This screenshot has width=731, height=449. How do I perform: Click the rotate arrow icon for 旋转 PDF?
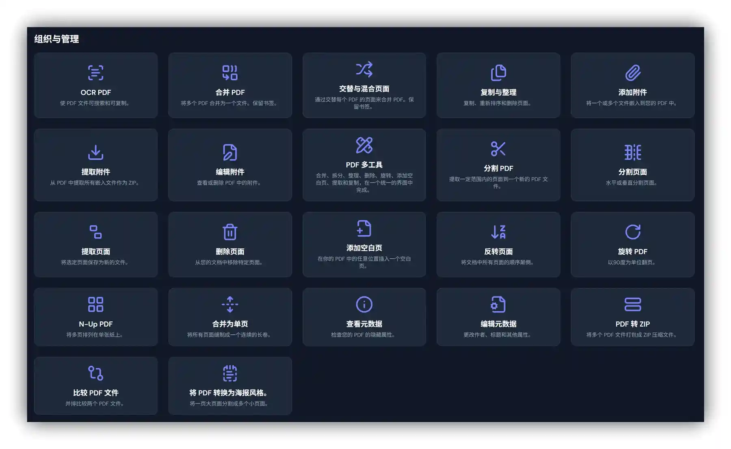pyautogui.click(x=632, y=232)
